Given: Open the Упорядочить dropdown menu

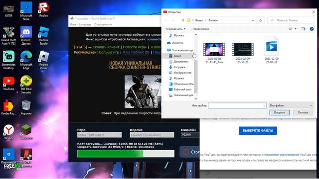Looking at the screenshot, I should click(175, 29).
